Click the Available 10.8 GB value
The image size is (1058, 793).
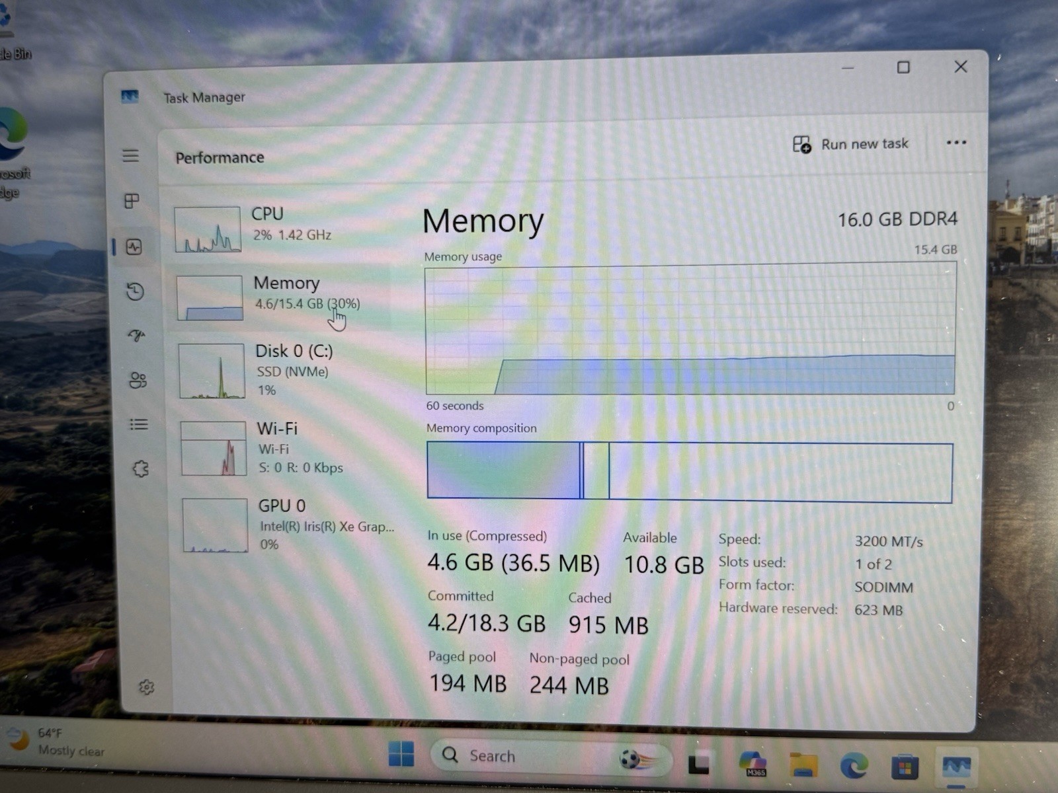pos(664,565)
